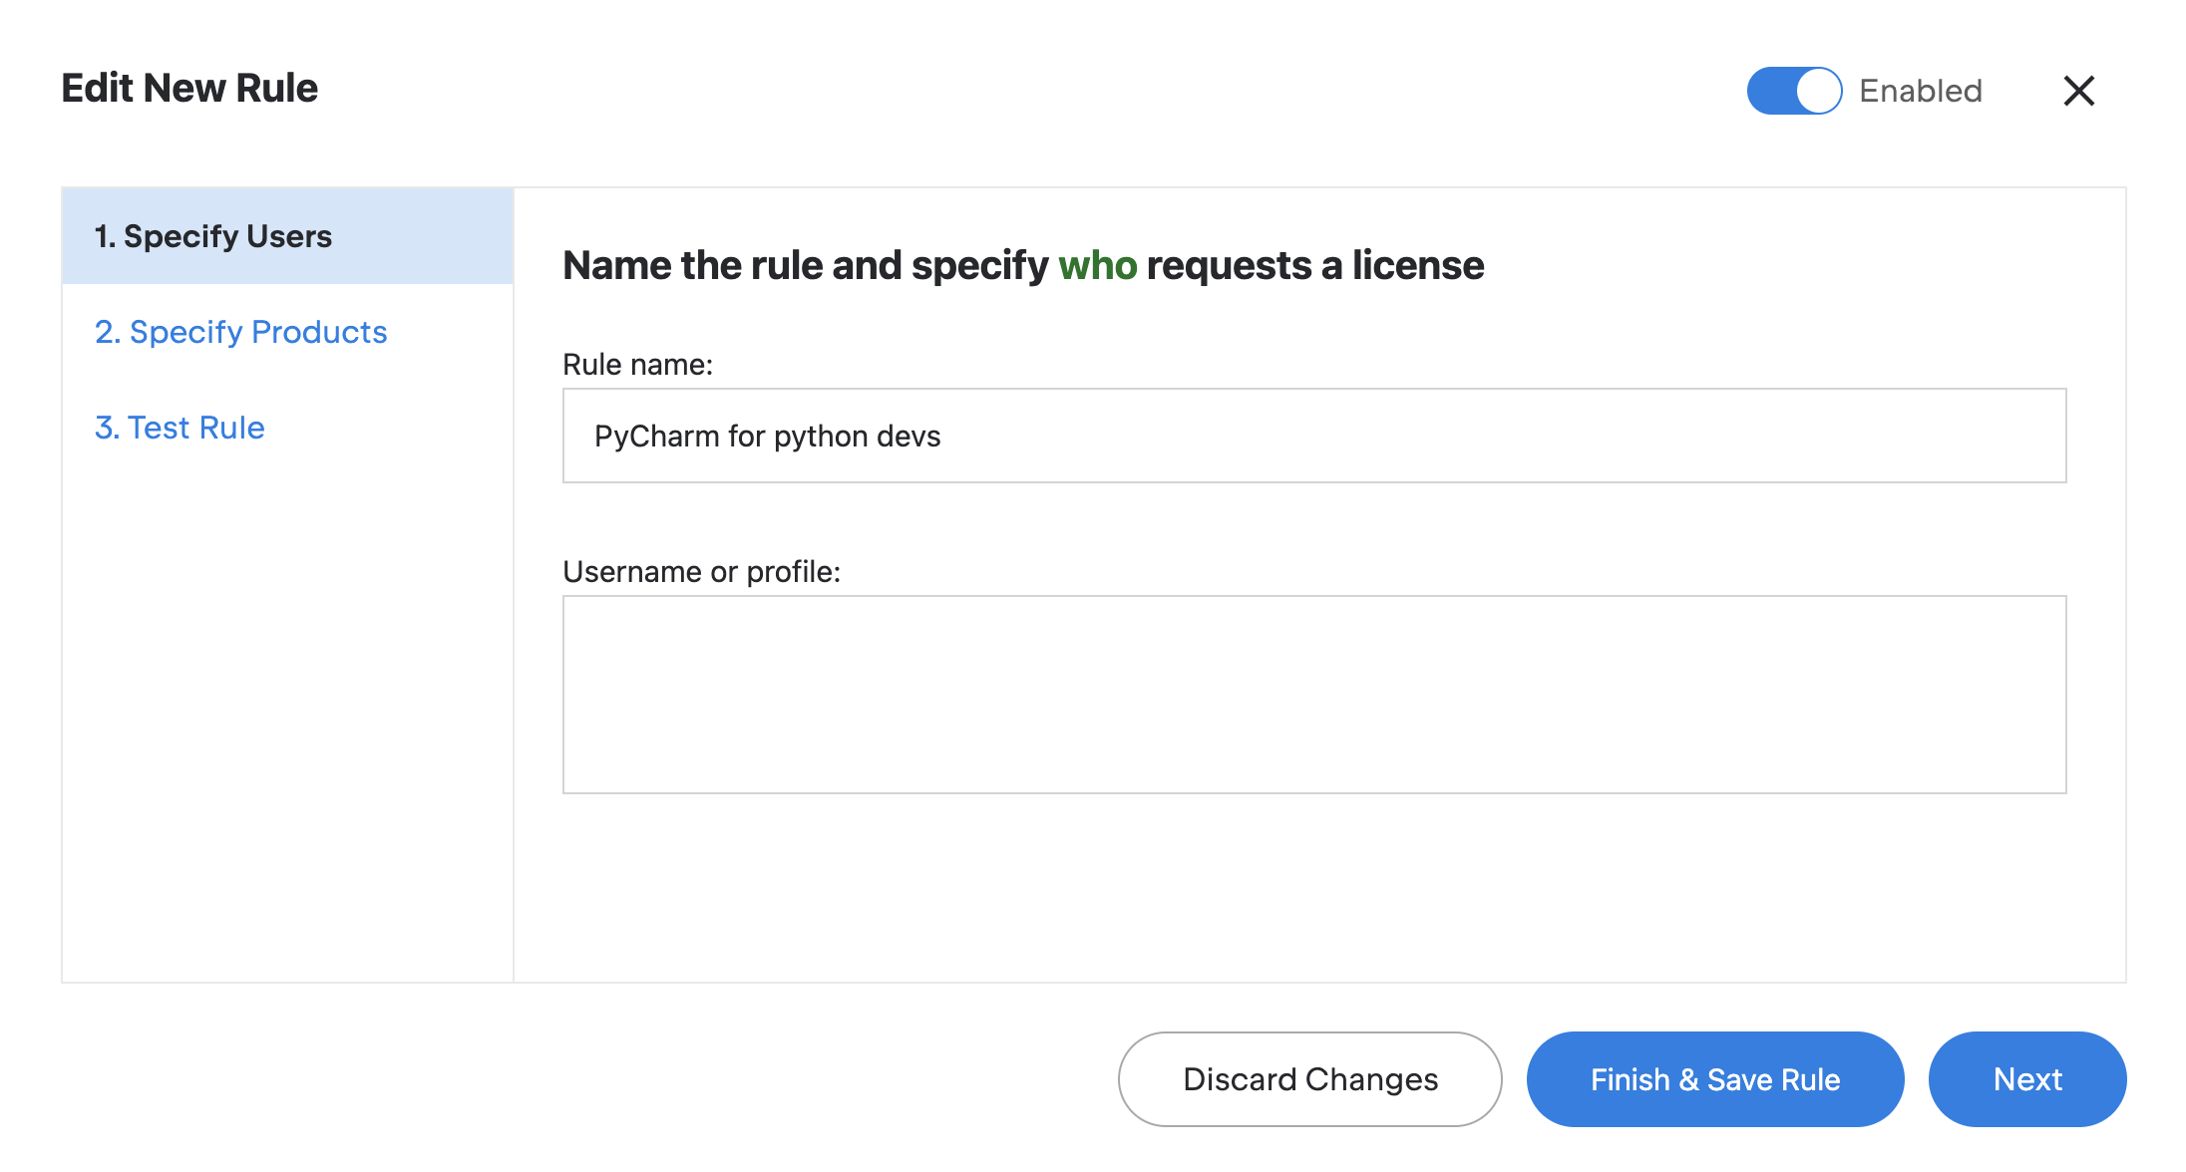
Task: Click the "Username or profile:" label
Action: pos(701,572)
